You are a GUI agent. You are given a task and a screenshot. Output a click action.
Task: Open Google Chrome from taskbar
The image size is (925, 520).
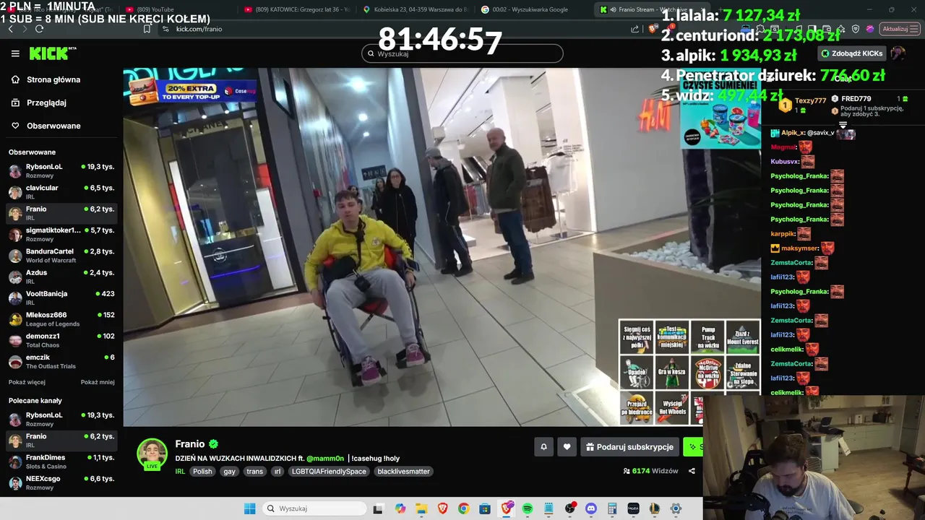click(463, 508)
